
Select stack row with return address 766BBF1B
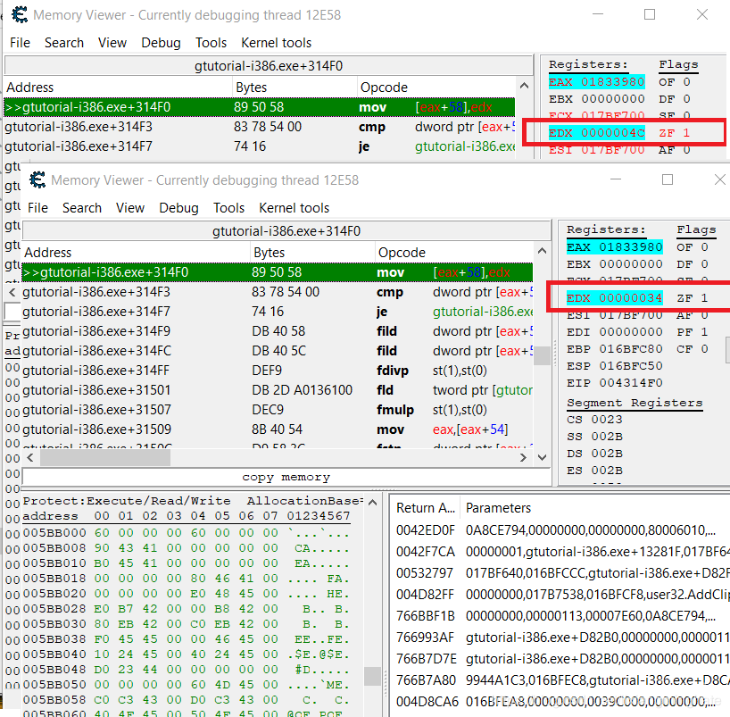tap(561, 616)
